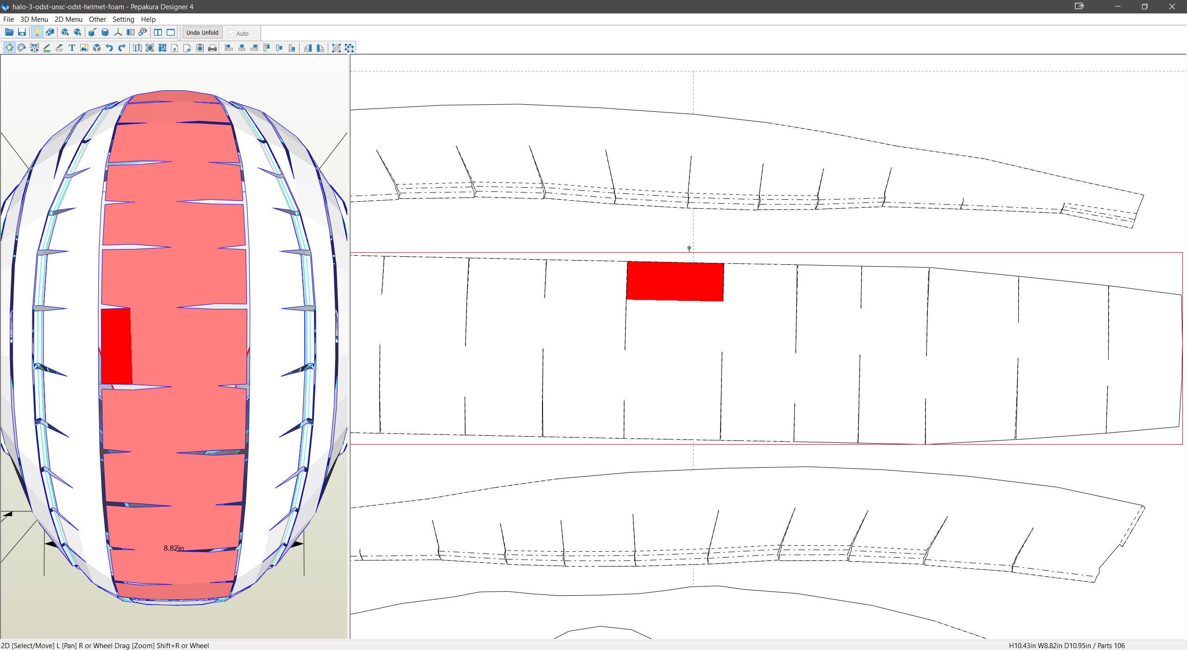Click the Insert image tool icon
The width and height of the screenshot is (1187, 650).
pos(84,48)
